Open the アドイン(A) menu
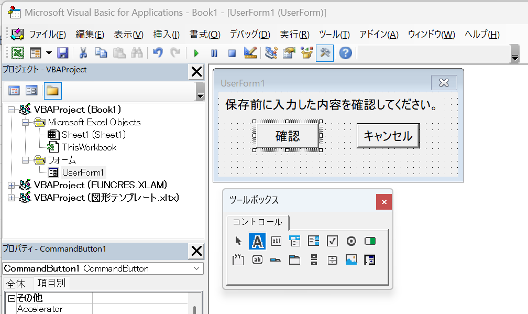This screenshot has height=314, width=528. click(x=379, y=35)
